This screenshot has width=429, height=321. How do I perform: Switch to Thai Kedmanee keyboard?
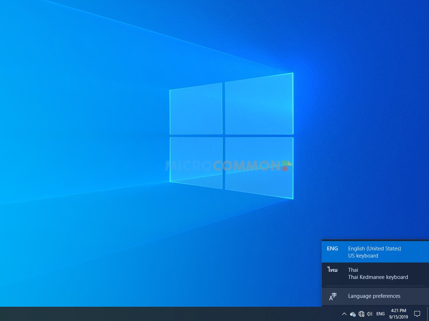(375, 273)
